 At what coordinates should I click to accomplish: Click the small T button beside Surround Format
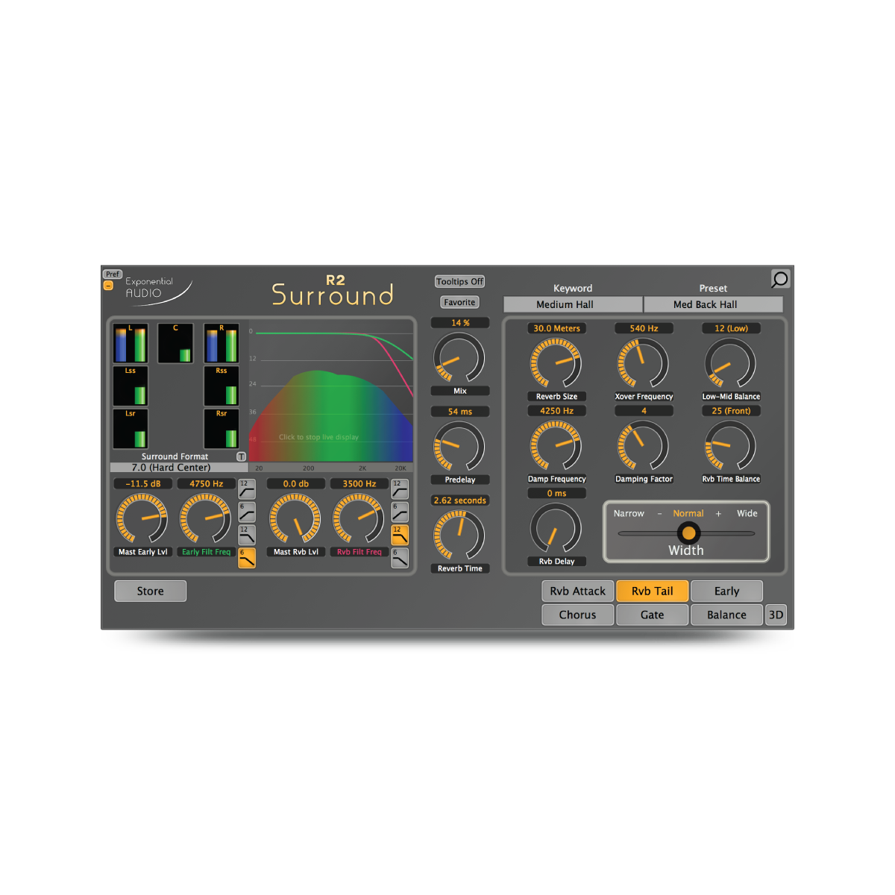point(241,456)
